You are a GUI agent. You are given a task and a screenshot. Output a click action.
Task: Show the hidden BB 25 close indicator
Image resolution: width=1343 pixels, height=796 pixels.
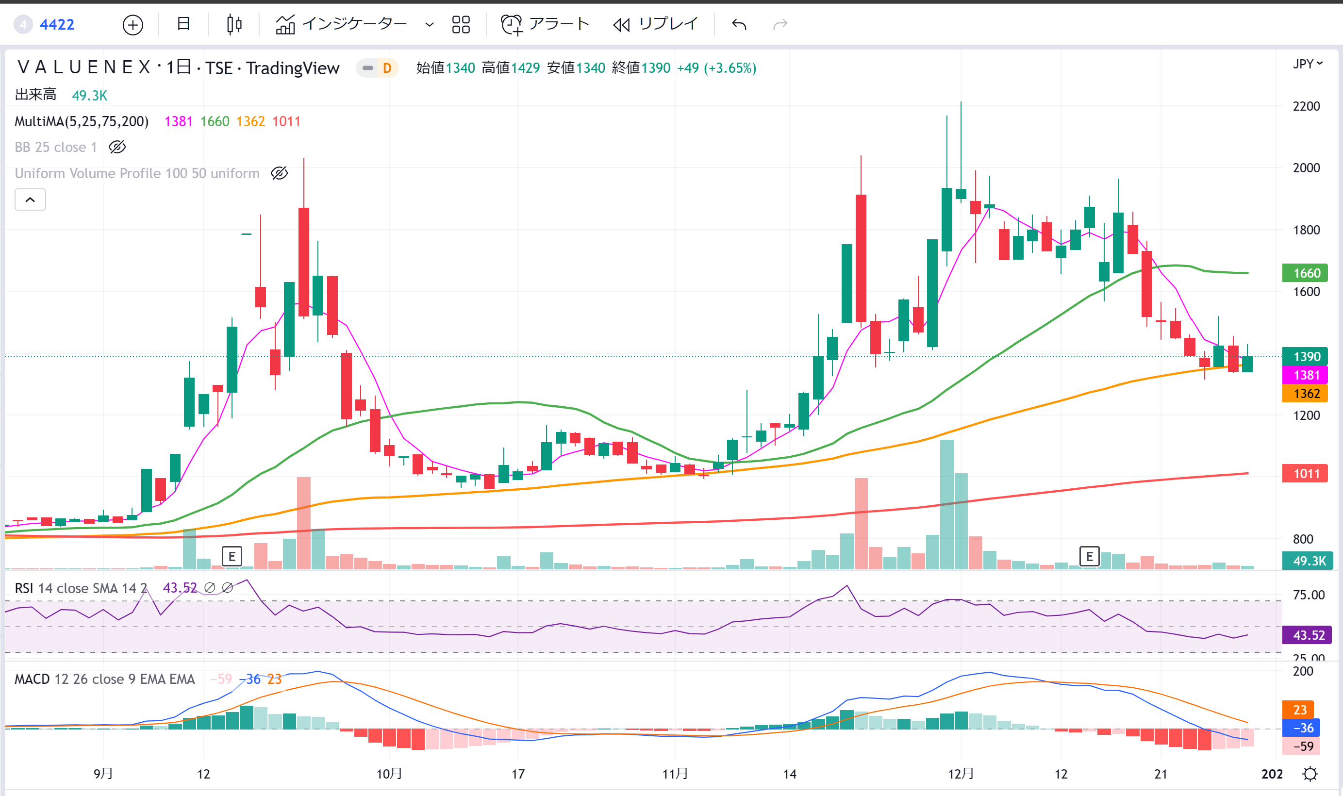117,147
